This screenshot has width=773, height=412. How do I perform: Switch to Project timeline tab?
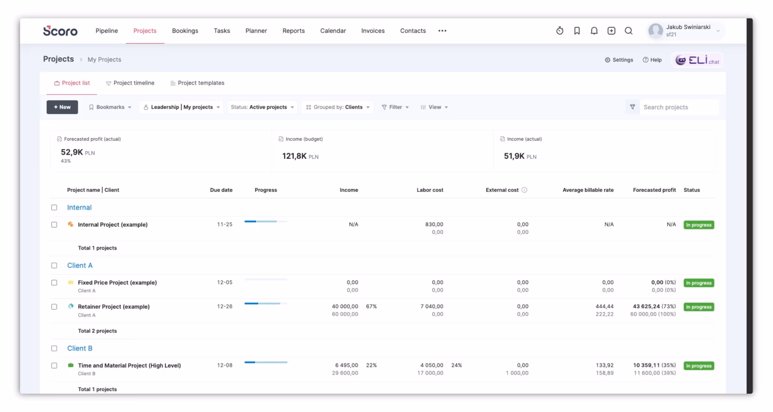coord(130,83)
